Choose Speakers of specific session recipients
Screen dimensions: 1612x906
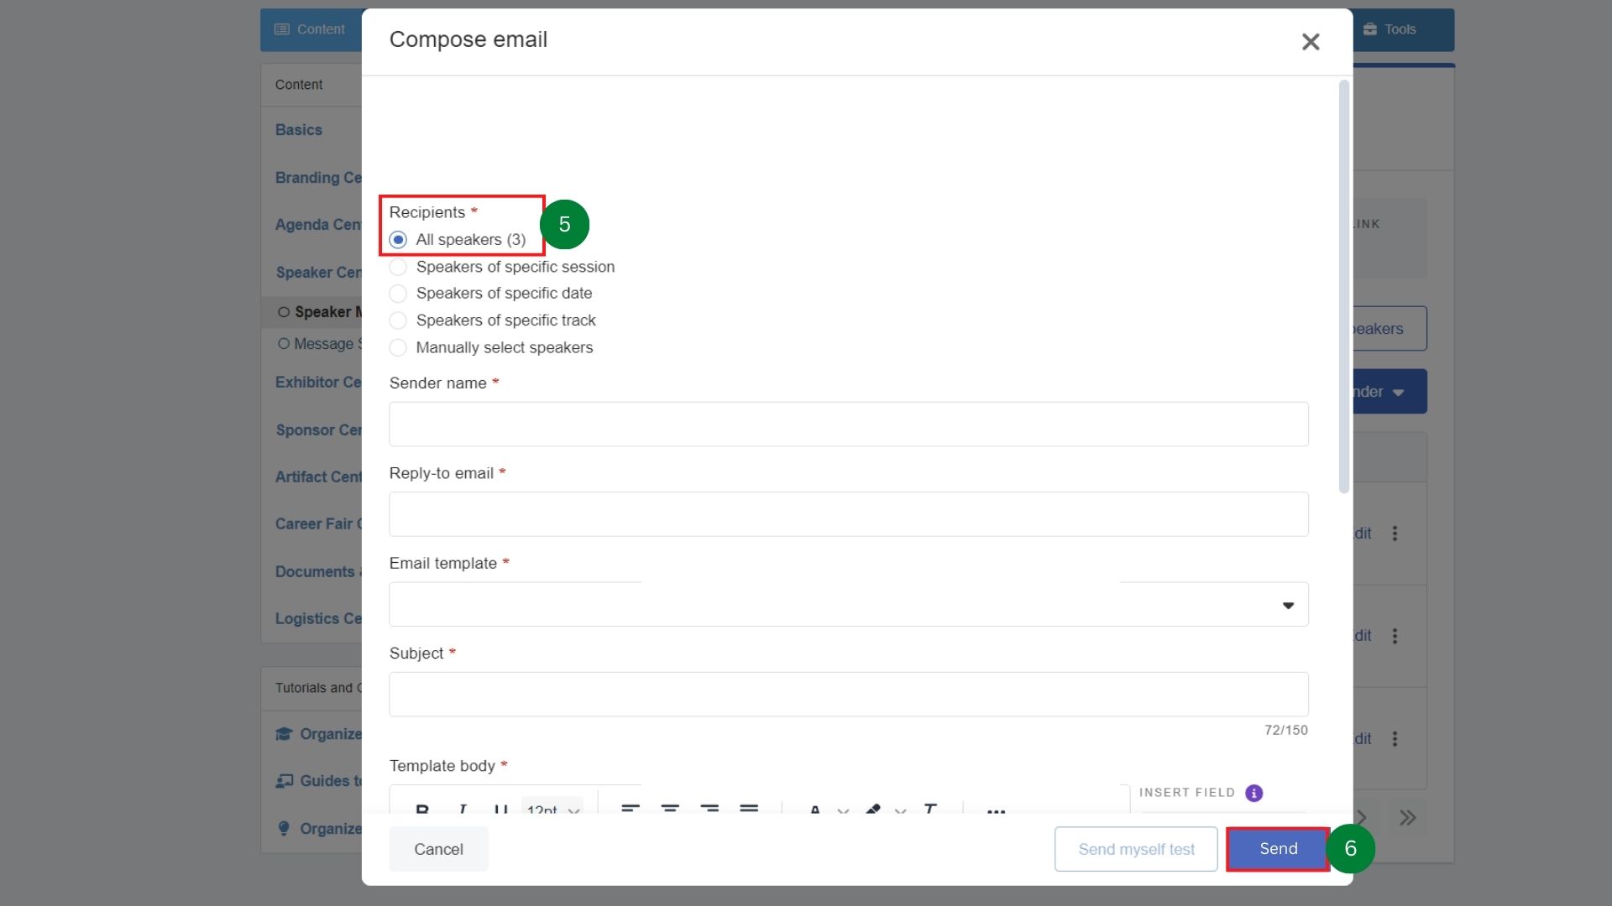pyautogui.click(x=399, y=267)
